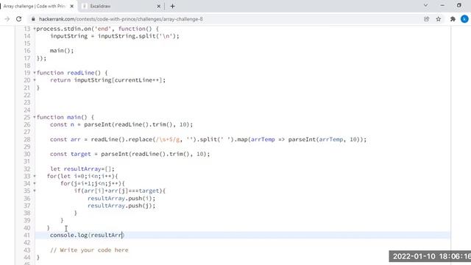
Task: Restore down the browser window
Action: pyautogui.click(x=459, y=5)
